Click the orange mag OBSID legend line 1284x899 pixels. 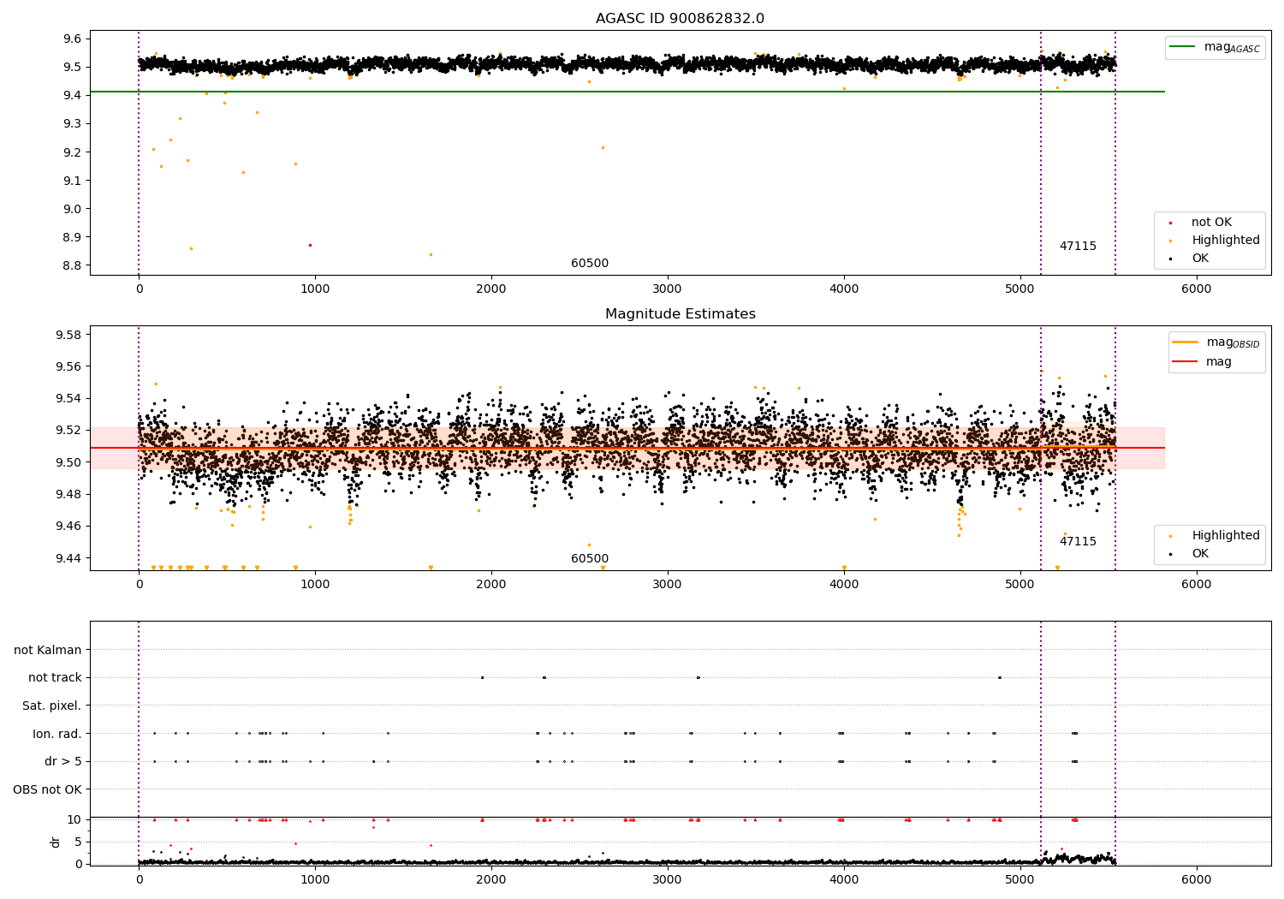coord(1185,342)
